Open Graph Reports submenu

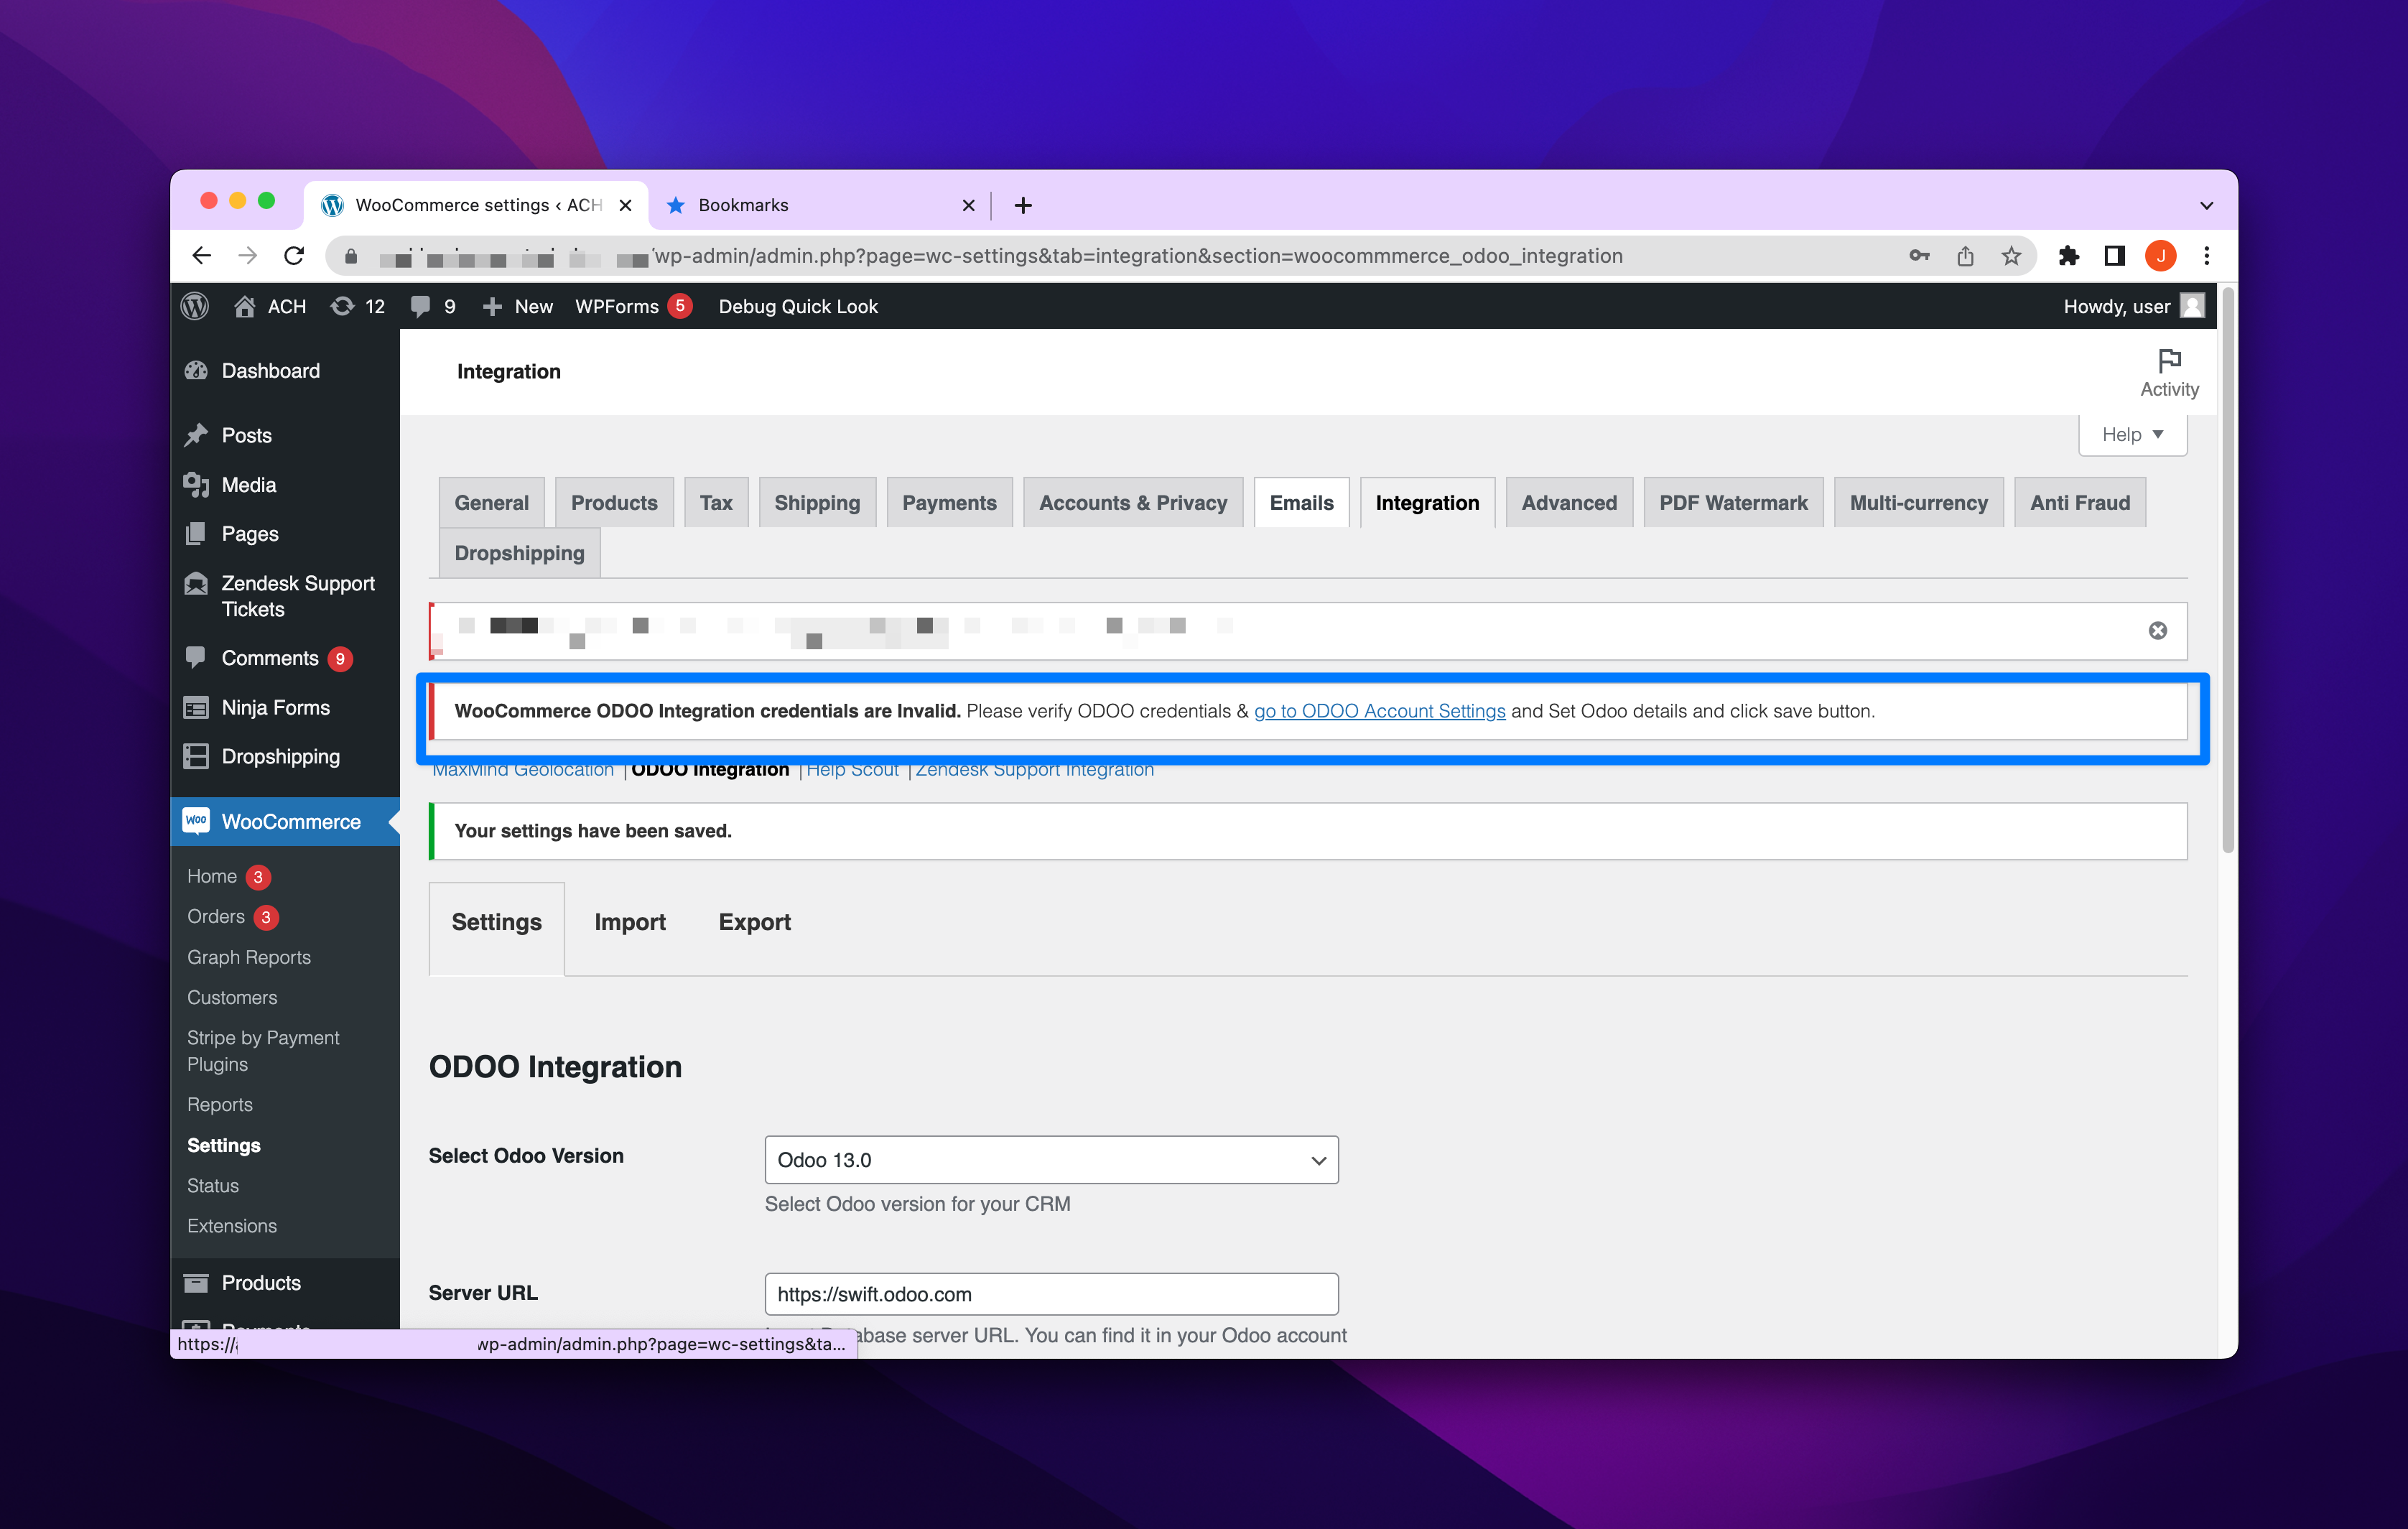pyautogui.click(x=248, y=957)
